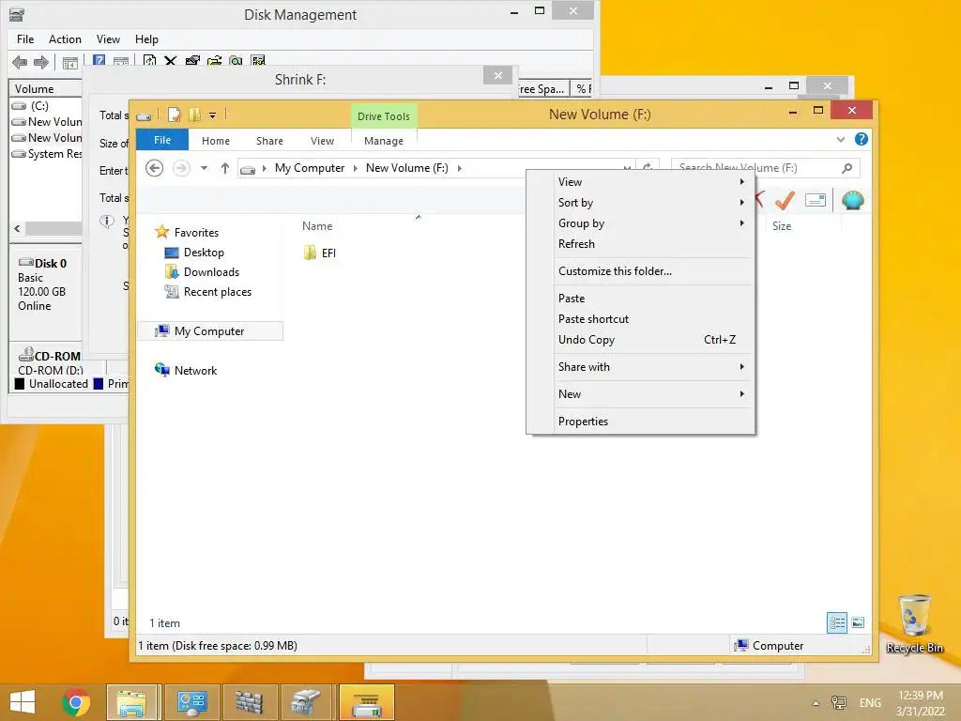Choose Customize this folder...
Image resolution: width=961 pixels, height=721 pixels.
(x=640, y=271)
